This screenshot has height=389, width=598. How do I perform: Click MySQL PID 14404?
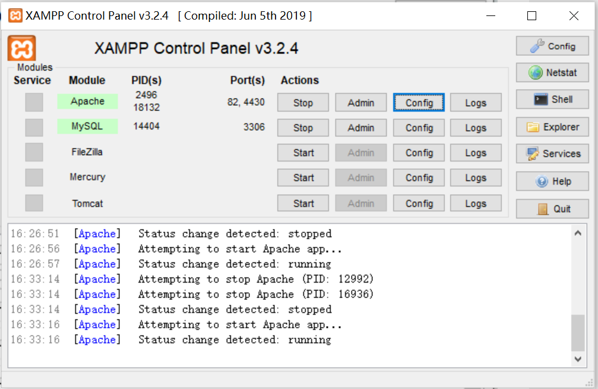click(x=146, y=126)
